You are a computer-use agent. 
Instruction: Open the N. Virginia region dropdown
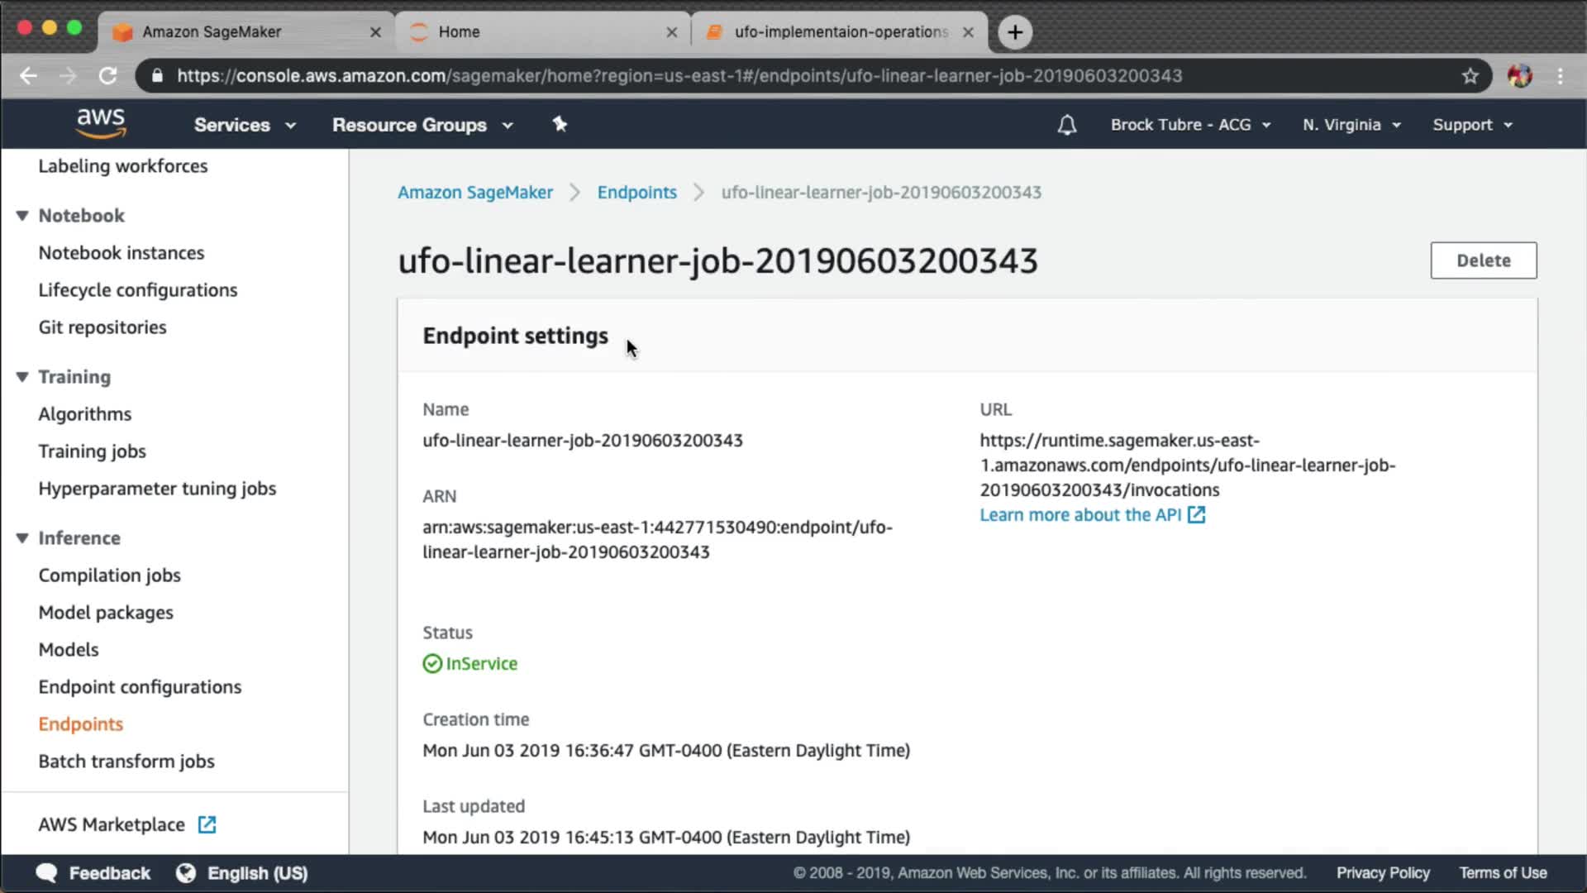(1351, 125)
